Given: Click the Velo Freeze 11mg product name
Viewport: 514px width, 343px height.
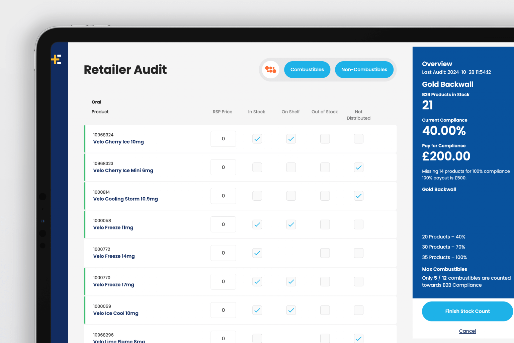Looking at the screenshot, I should (x=113, y=227).
